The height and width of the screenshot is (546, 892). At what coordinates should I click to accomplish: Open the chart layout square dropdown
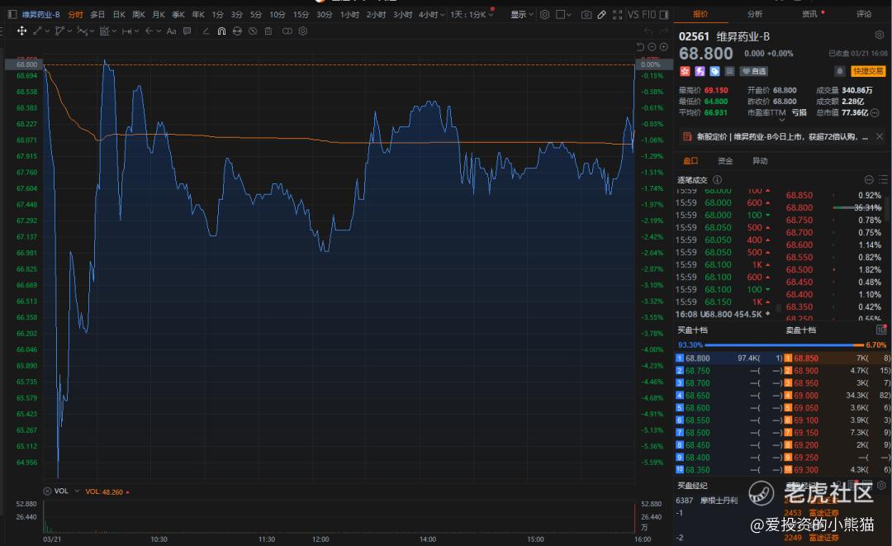(563, 14)
